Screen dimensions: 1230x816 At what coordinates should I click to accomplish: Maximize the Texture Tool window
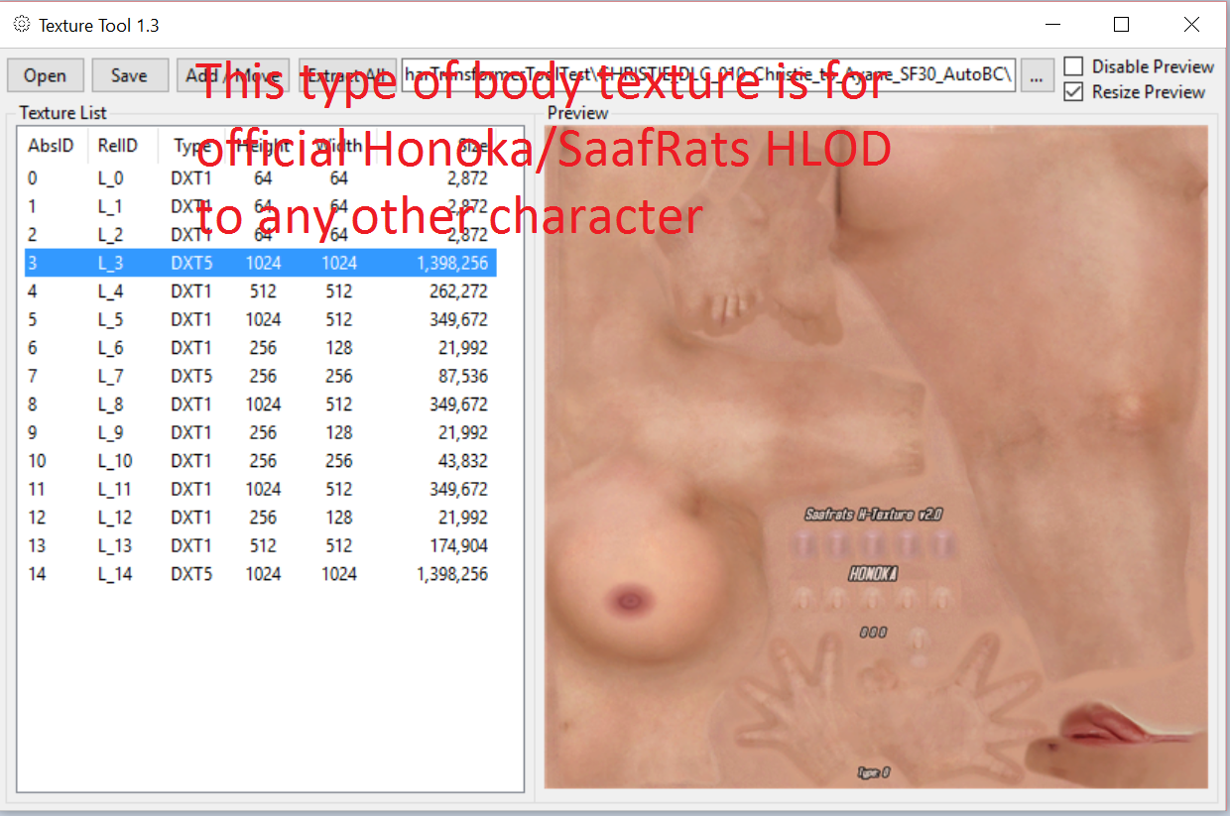pos(1121,25)
